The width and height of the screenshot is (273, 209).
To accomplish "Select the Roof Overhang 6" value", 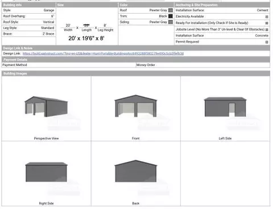I will point(53,16).
